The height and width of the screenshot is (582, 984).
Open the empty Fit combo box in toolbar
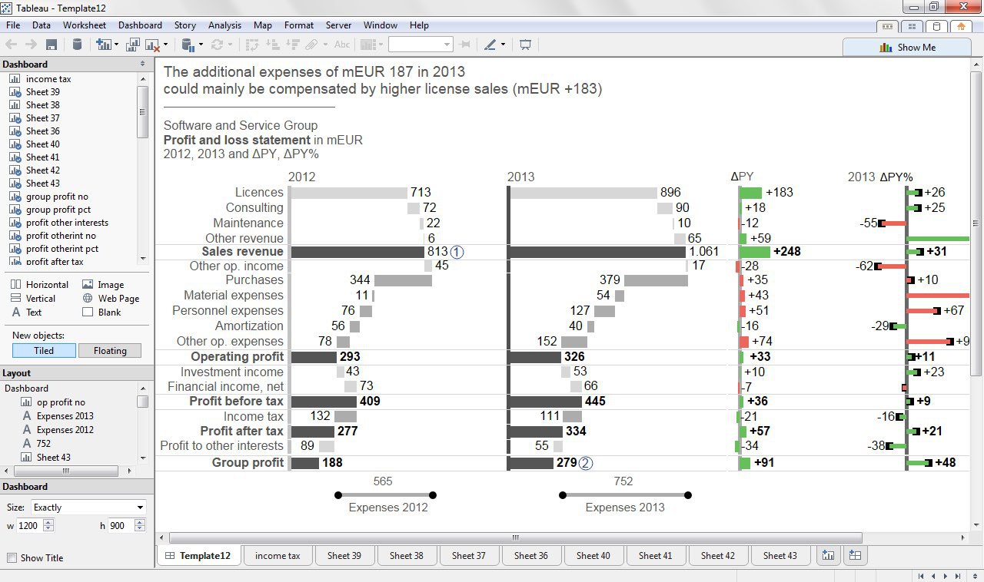tap(420, 45)
